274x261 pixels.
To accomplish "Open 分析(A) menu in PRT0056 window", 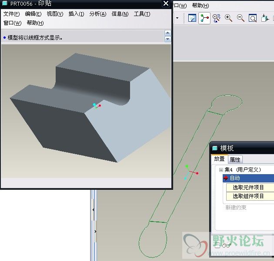I will pos(98,14).
